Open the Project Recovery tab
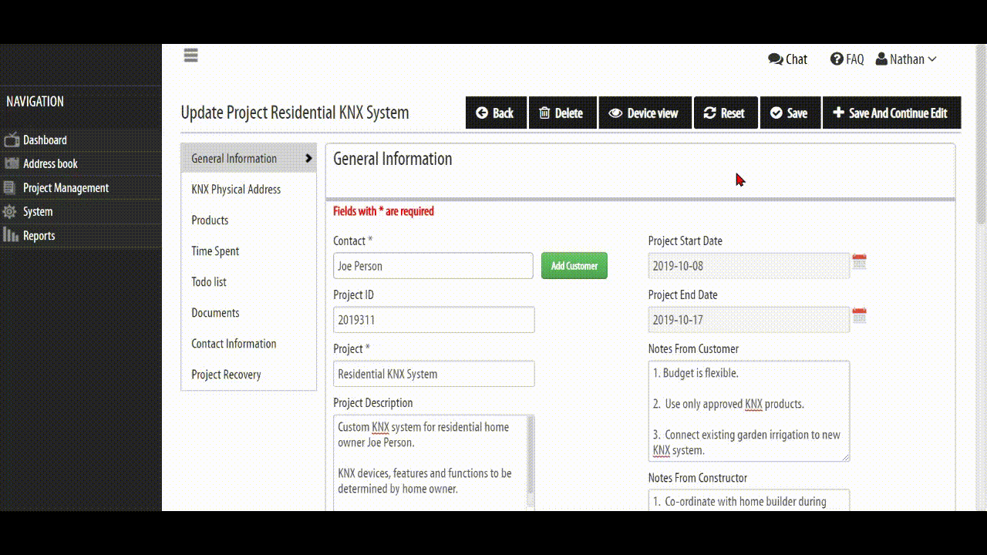This screenshot has width=987, height=555. [248, 374]
